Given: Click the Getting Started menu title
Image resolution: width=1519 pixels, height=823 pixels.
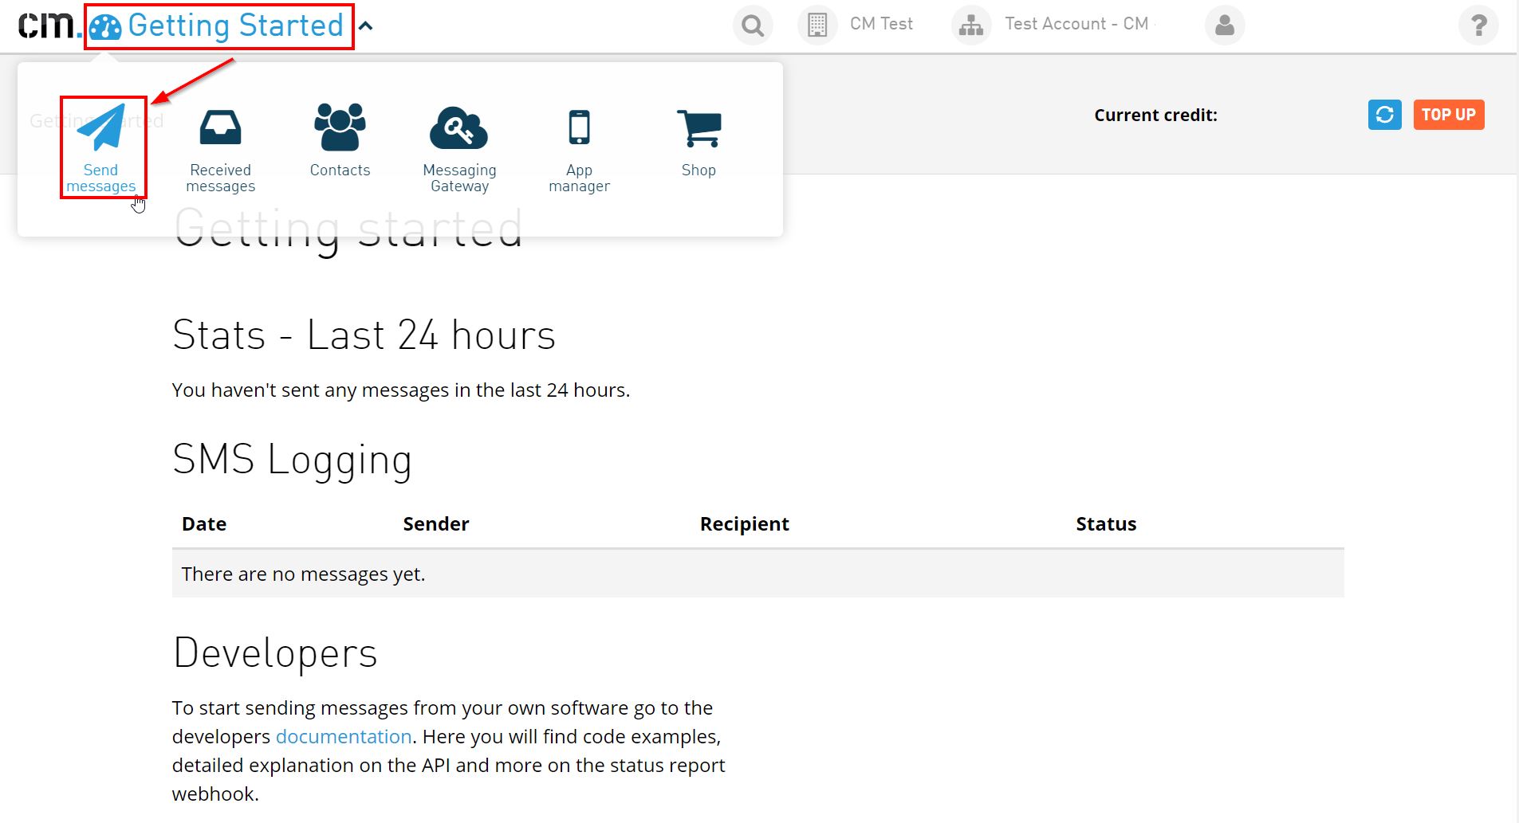Looking at the screenshot, I should pyautogui.click(x=236, y=25).
